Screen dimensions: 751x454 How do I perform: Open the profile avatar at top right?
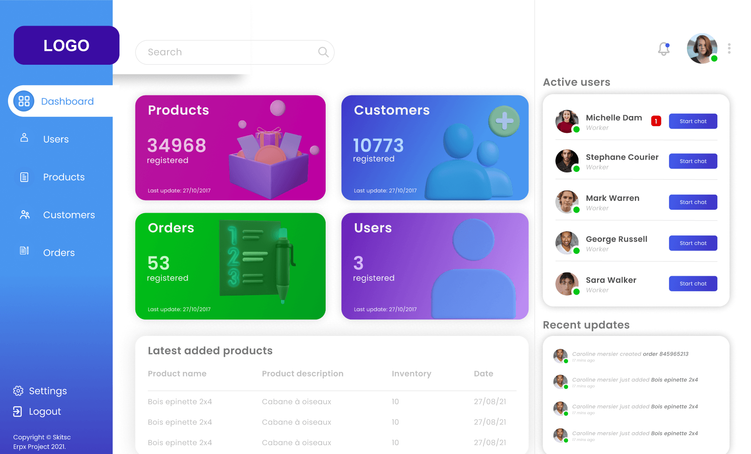click(x=702, y=49)
